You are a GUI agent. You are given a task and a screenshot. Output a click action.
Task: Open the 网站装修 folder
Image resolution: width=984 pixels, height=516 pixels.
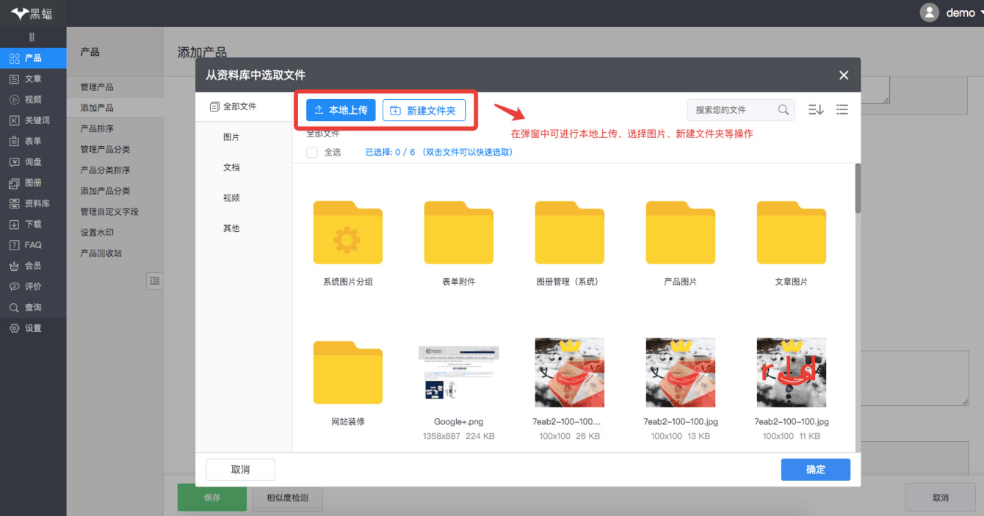pyautogui.click(x=347, y=372)
